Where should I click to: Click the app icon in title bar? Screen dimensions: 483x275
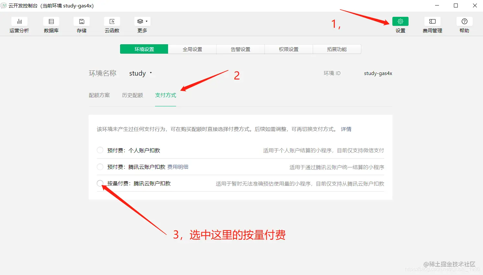point(4,5)
